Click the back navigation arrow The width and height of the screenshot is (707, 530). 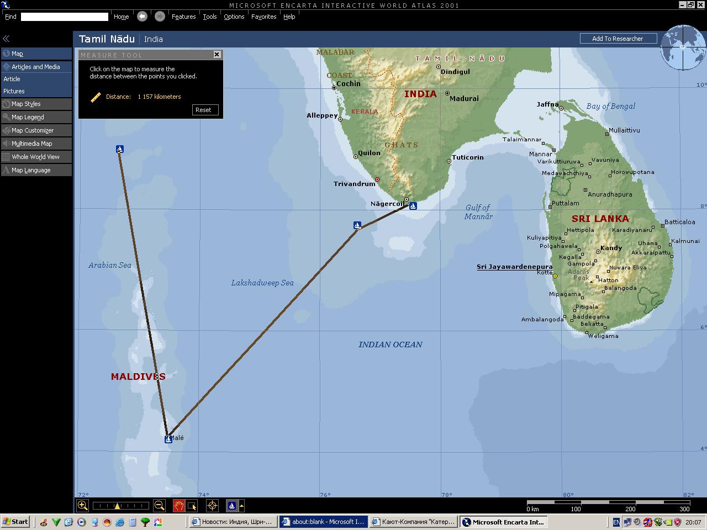[x=142, y=17]
